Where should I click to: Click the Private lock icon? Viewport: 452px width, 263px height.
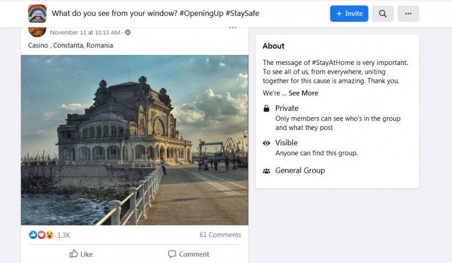[266, 108]
